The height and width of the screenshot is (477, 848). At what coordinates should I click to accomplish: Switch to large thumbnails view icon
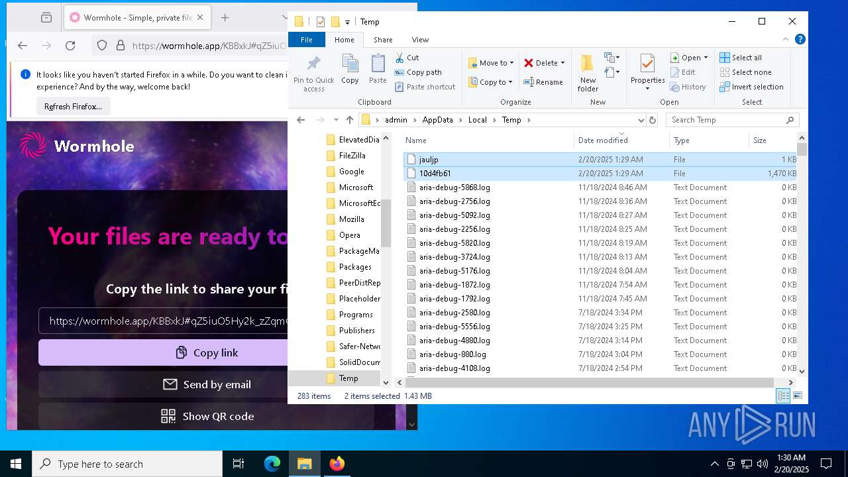click(x=798, y=396)
